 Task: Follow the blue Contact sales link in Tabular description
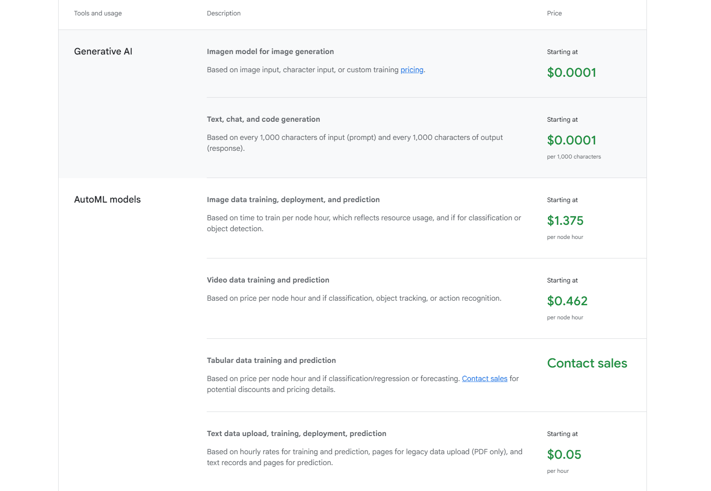484,379
